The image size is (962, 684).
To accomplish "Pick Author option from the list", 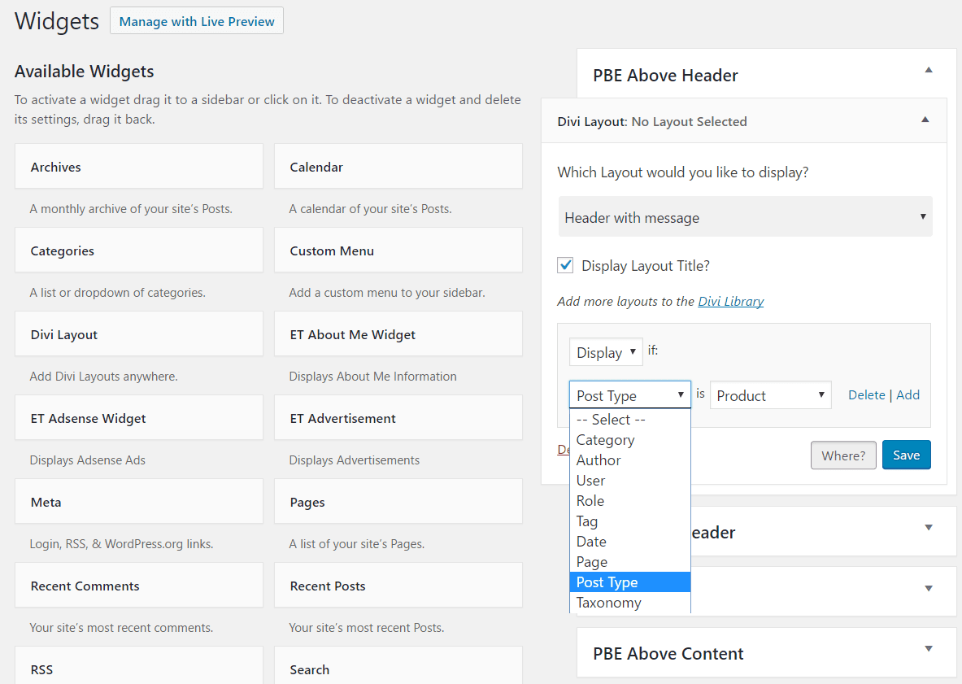I will point(599,460).
